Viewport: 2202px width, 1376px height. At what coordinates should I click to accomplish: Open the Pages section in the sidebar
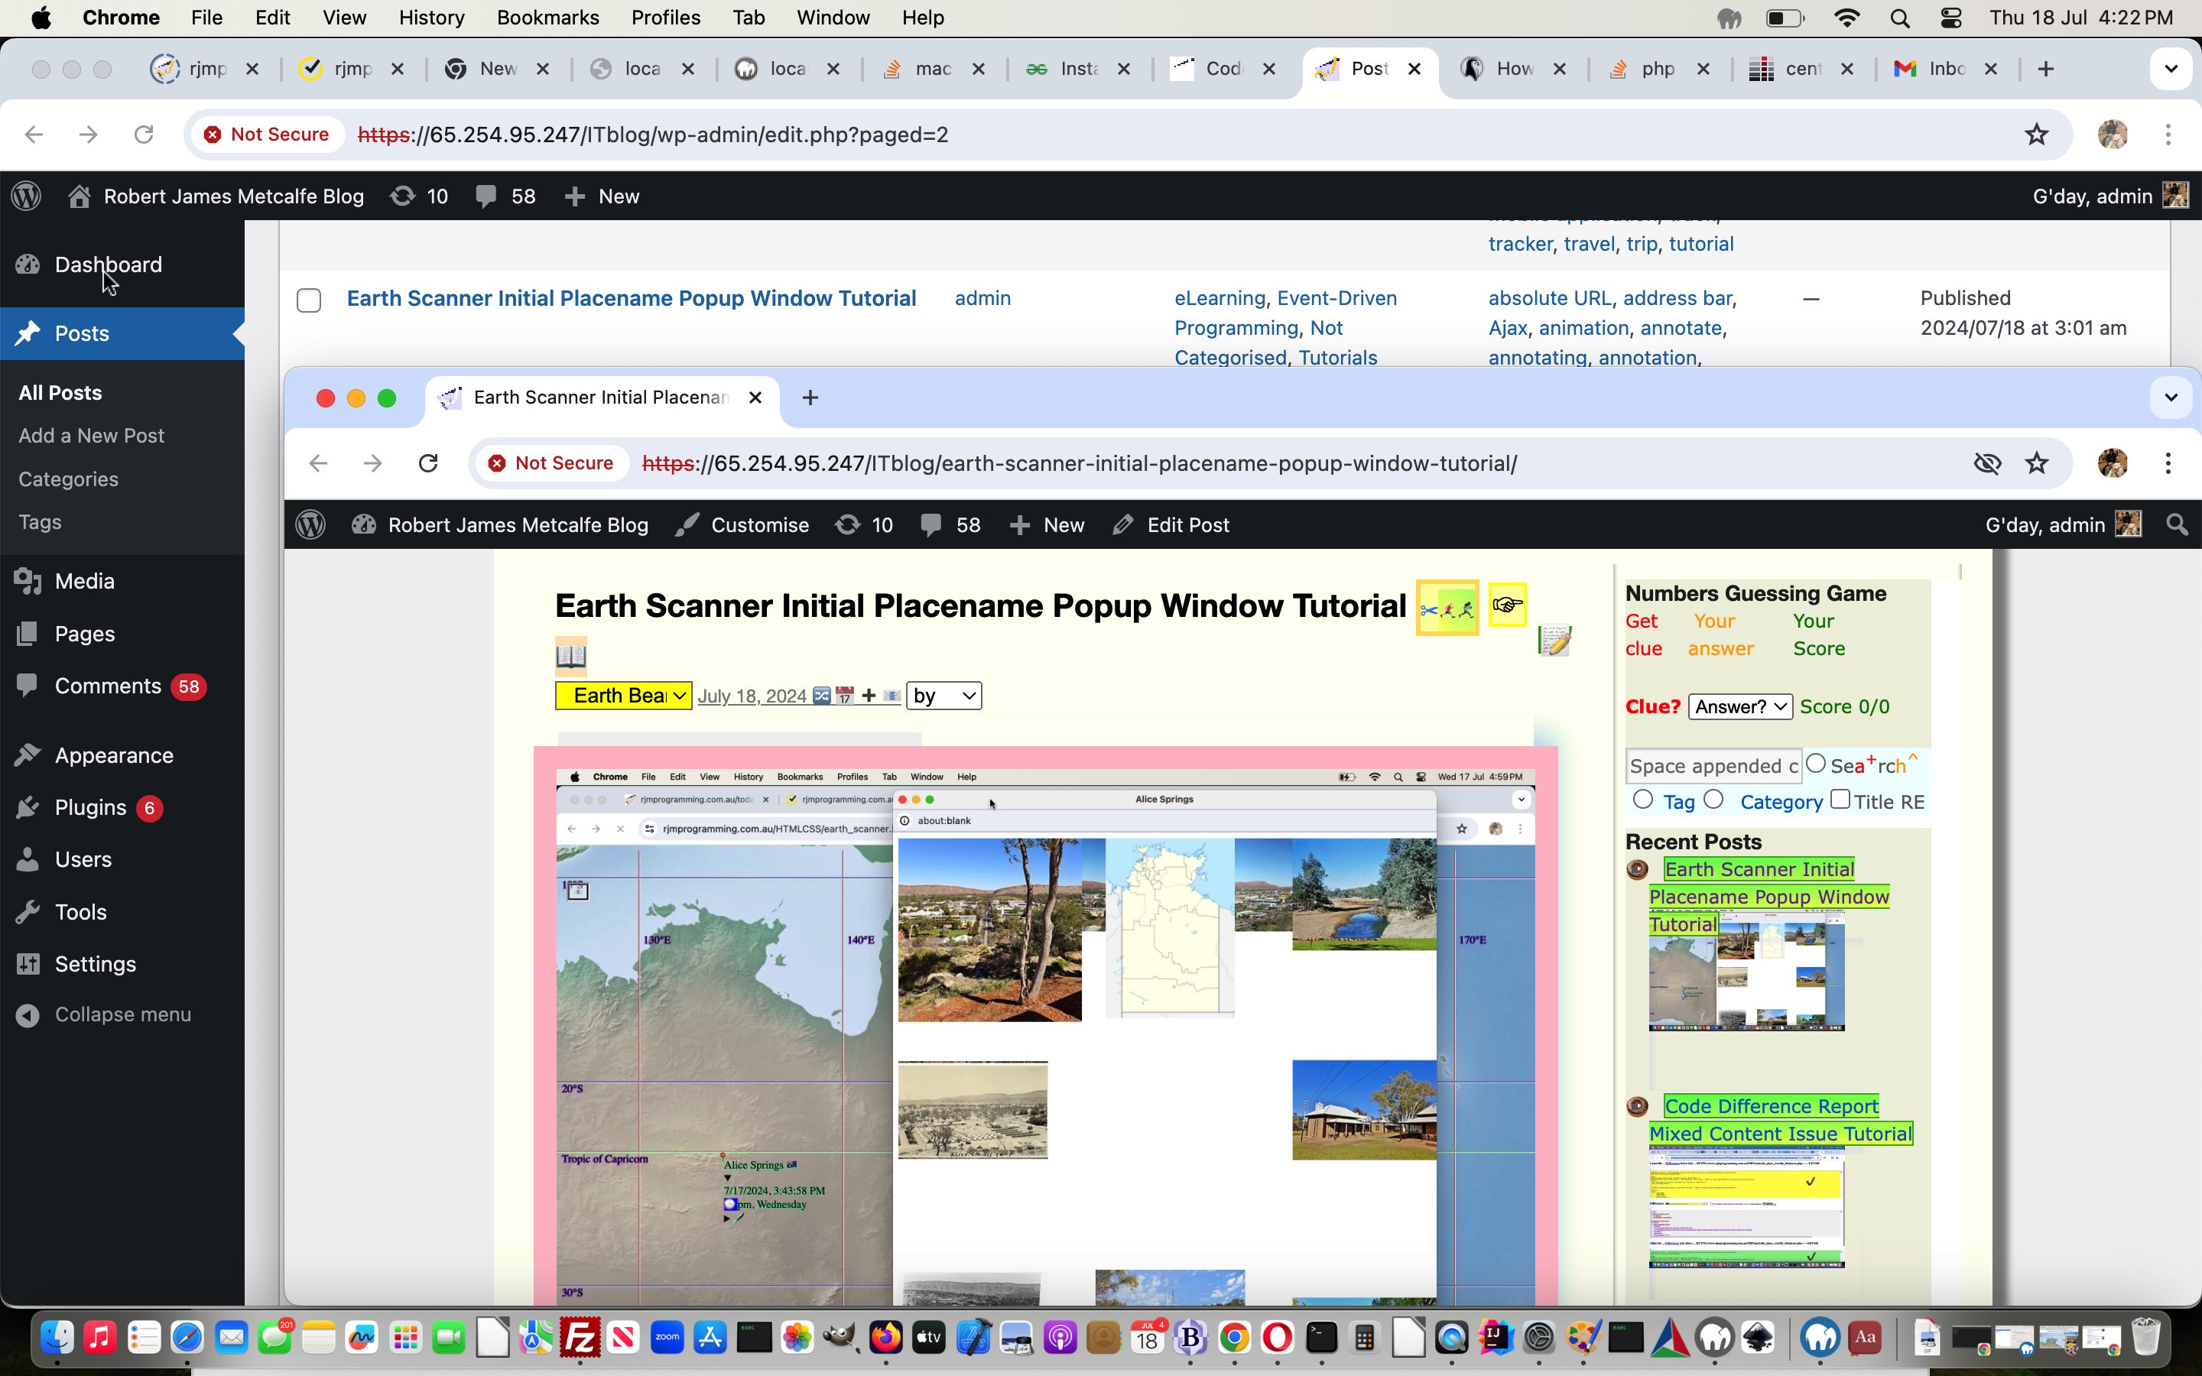[x=83, y=634]
